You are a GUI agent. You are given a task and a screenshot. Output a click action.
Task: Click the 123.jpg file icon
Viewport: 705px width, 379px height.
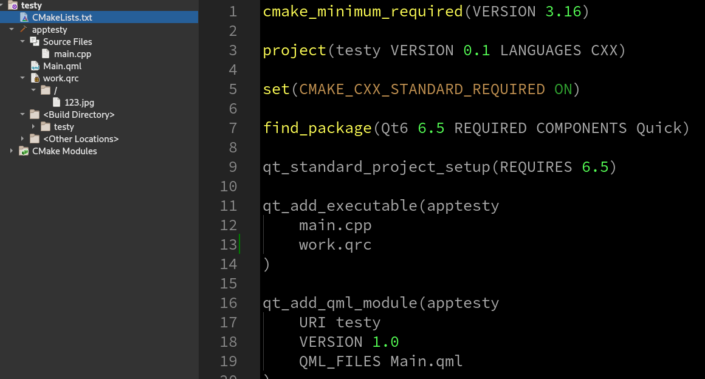point(57,103)
